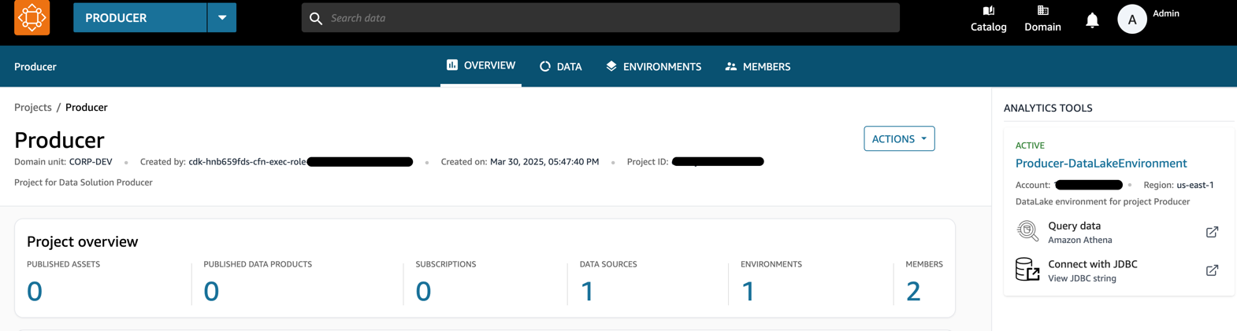Click the Query data Athena icon
This screenshot has width=1237, height=331.
(x=1027, y=231)
